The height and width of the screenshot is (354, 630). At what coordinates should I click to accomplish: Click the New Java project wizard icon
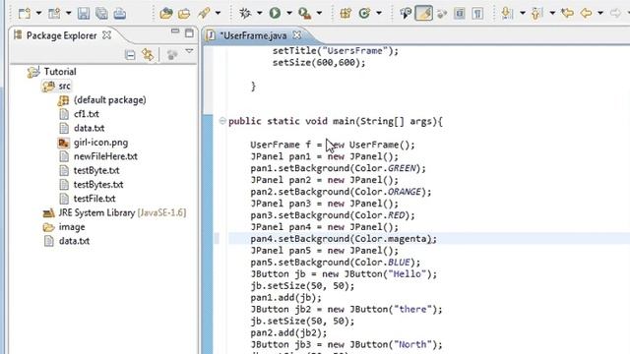[x=54, y=13]
